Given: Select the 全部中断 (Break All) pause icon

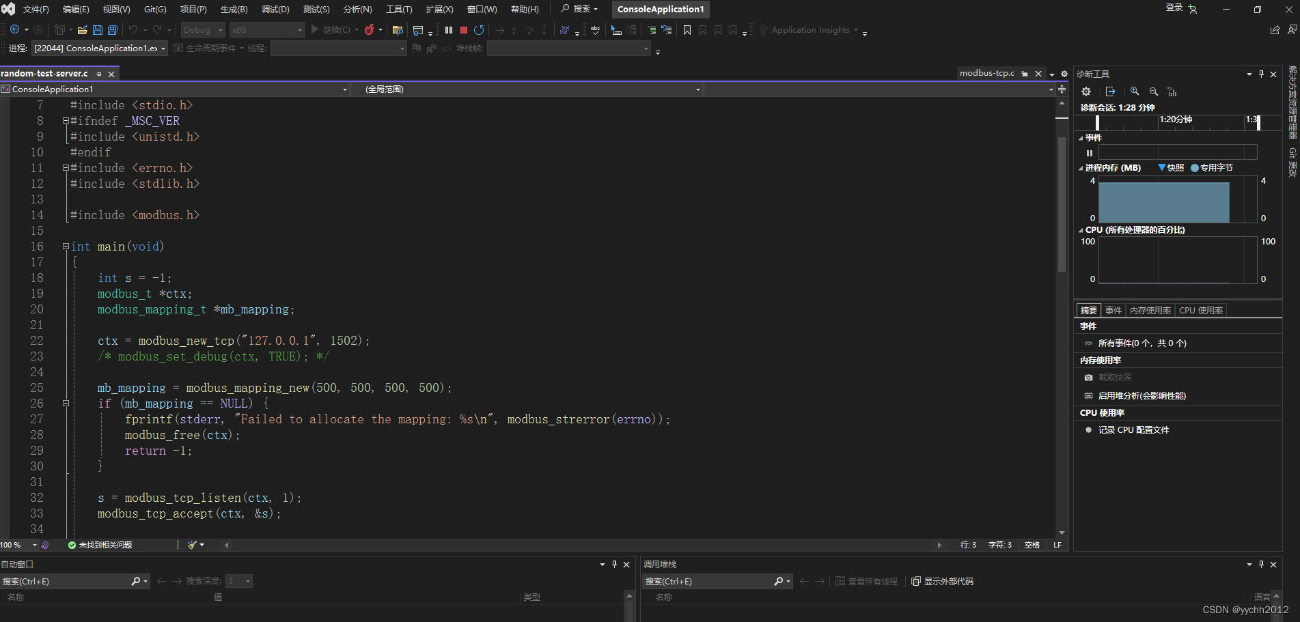Looking at the screenshot, I should point(448,29).
